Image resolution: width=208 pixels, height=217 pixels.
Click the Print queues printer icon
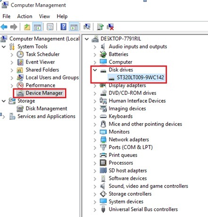pyautogui.click(x=103, y=155)
